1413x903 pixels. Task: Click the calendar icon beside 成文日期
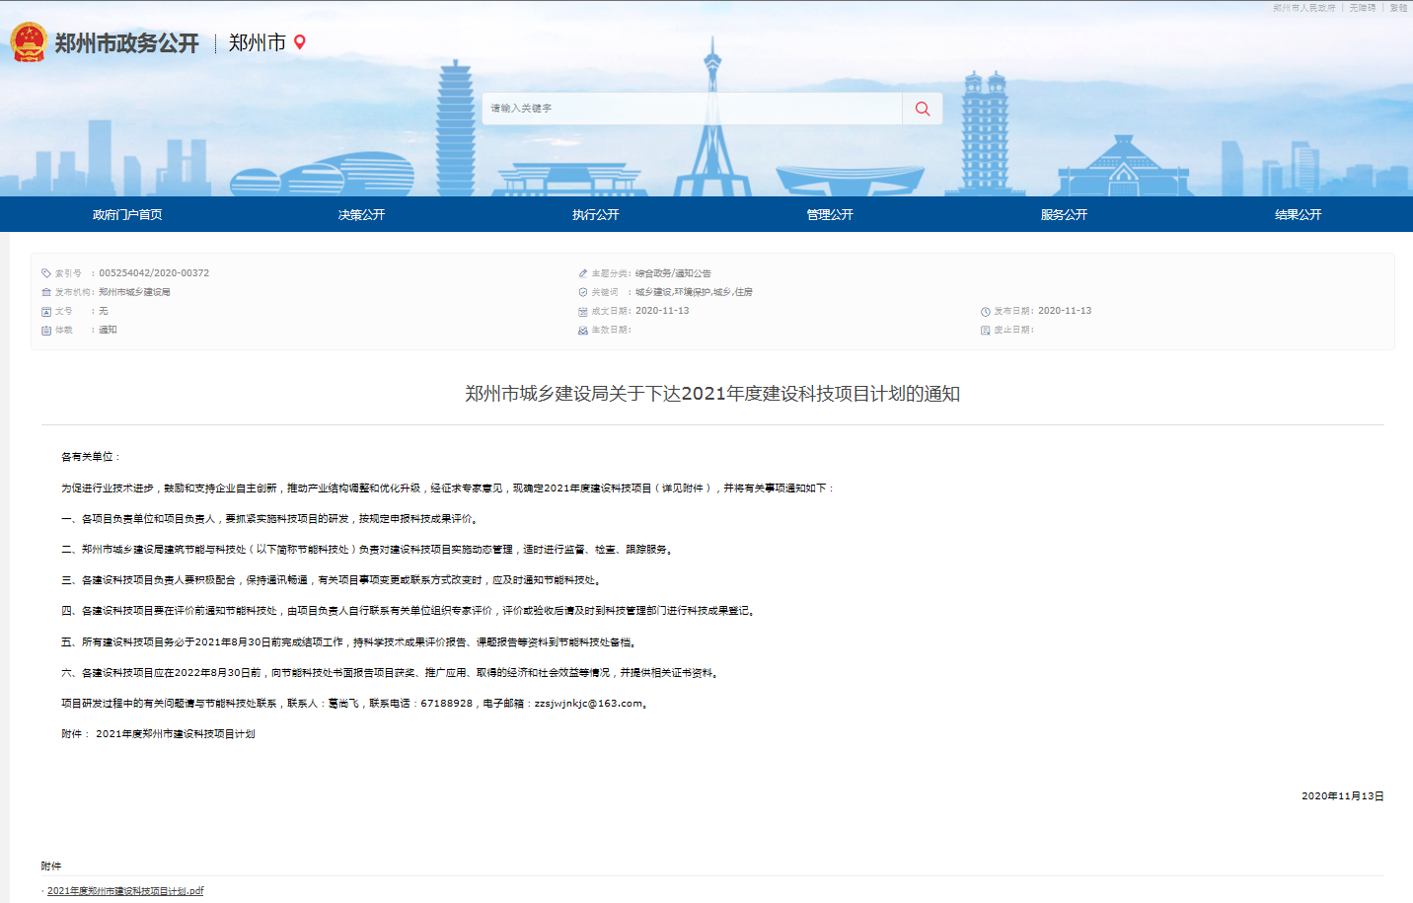click(x=583, y=312)
